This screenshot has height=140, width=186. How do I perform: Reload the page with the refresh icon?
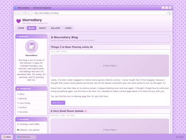[x=25, y=13]
